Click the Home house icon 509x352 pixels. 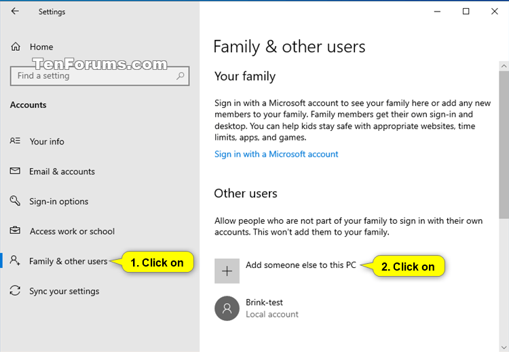point(16,47)
